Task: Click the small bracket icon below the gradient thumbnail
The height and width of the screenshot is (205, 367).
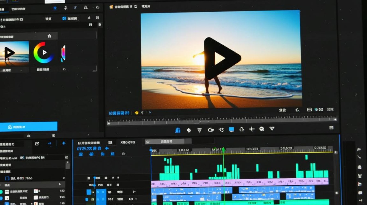Action: pos(64,69)
